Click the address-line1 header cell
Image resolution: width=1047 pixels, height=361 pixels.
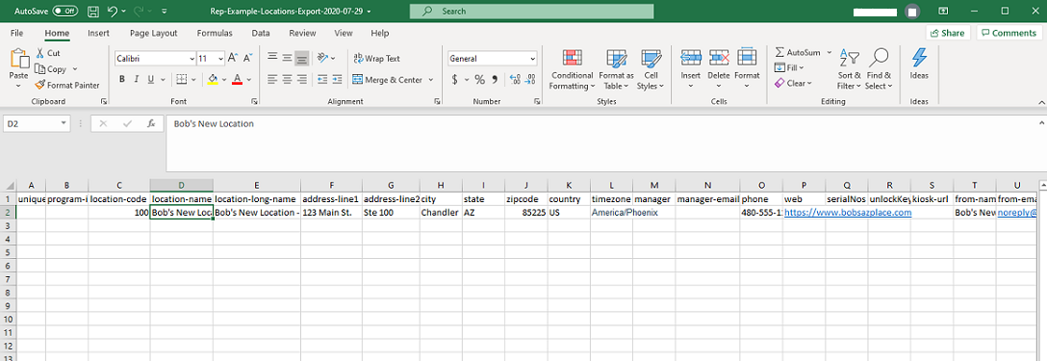click(330, 198)
